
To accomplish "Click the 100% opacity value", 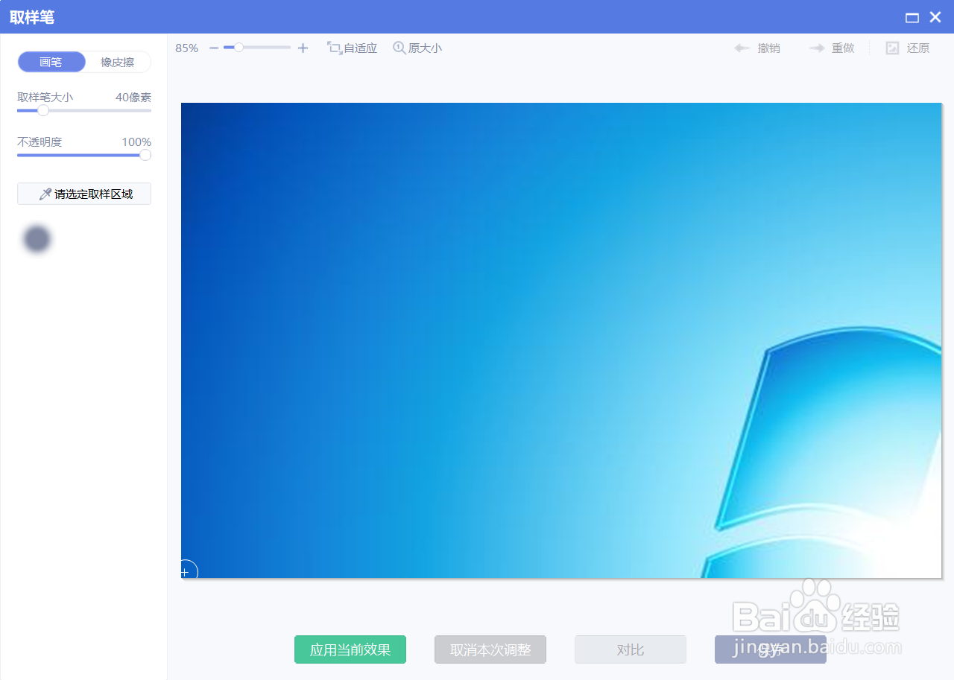I will 136,142.
